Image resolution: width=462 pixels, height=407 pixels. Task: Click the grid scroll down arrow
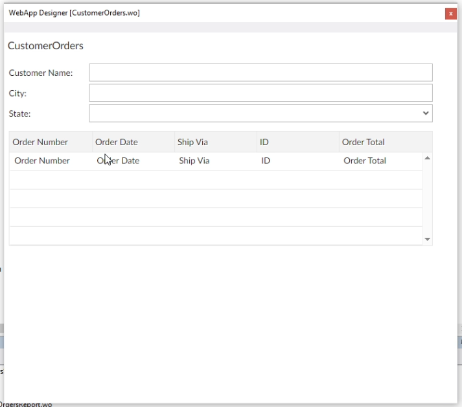pos(427,239)
